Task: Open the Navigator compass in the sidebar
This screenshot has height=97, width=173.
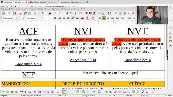Action: pyautogui.click(x=171, y=46)
